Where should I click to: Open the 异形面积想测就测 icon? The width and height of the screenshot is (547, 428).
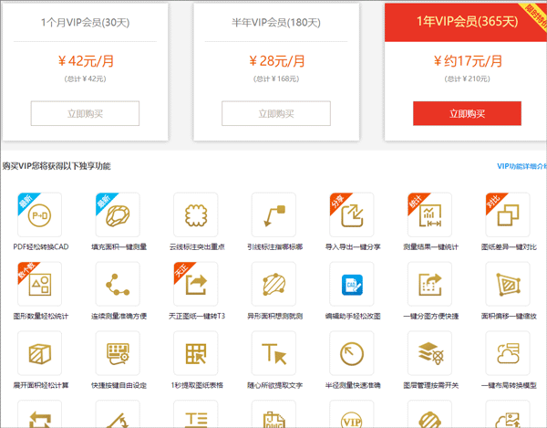[x=273, y=284]
